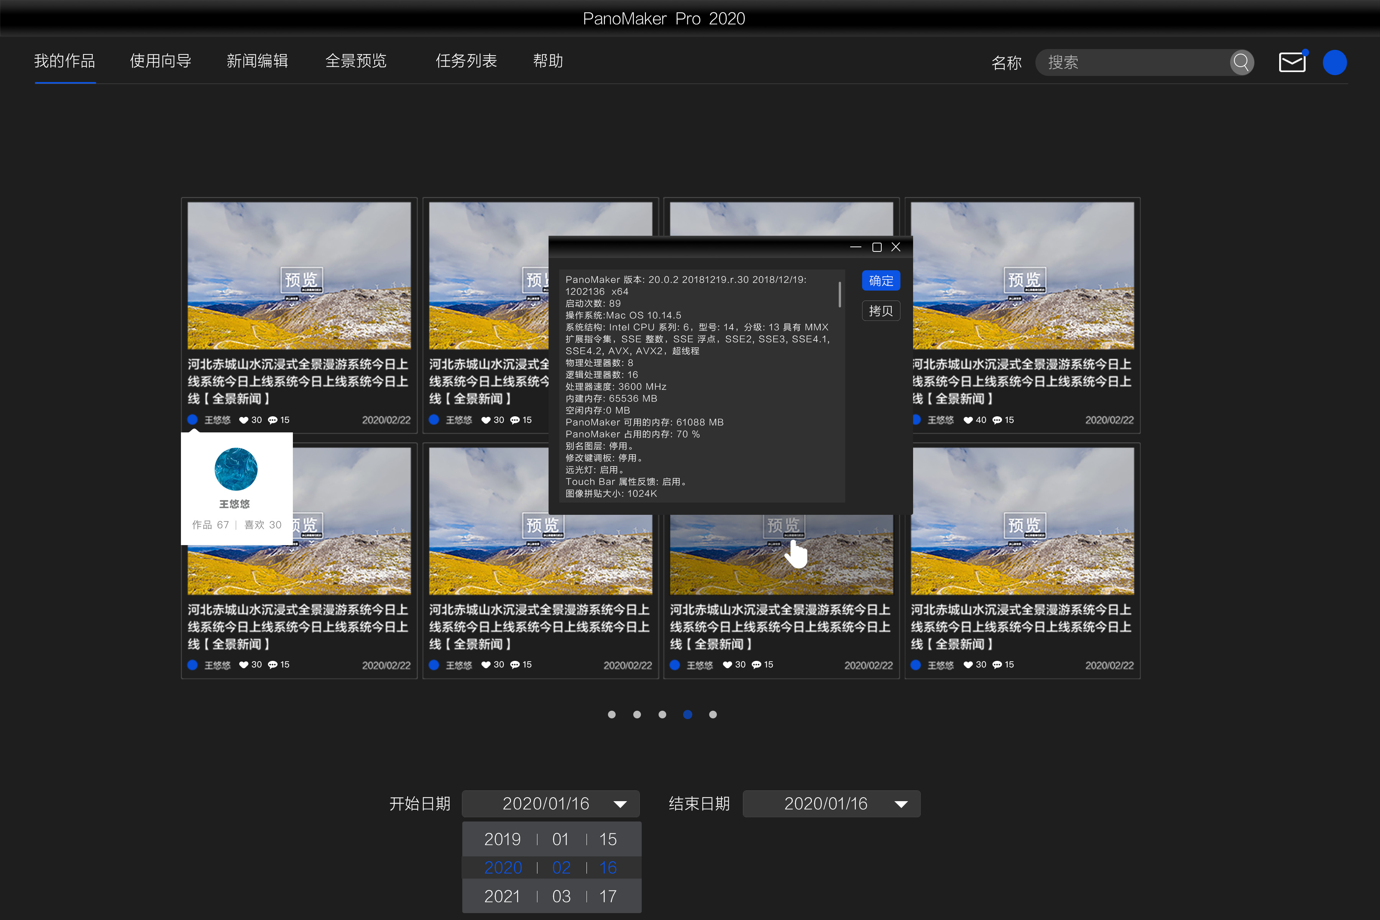Select highlighted month 02 in picker
Viewport: 1380px width, 920px height.
[562, 867]
